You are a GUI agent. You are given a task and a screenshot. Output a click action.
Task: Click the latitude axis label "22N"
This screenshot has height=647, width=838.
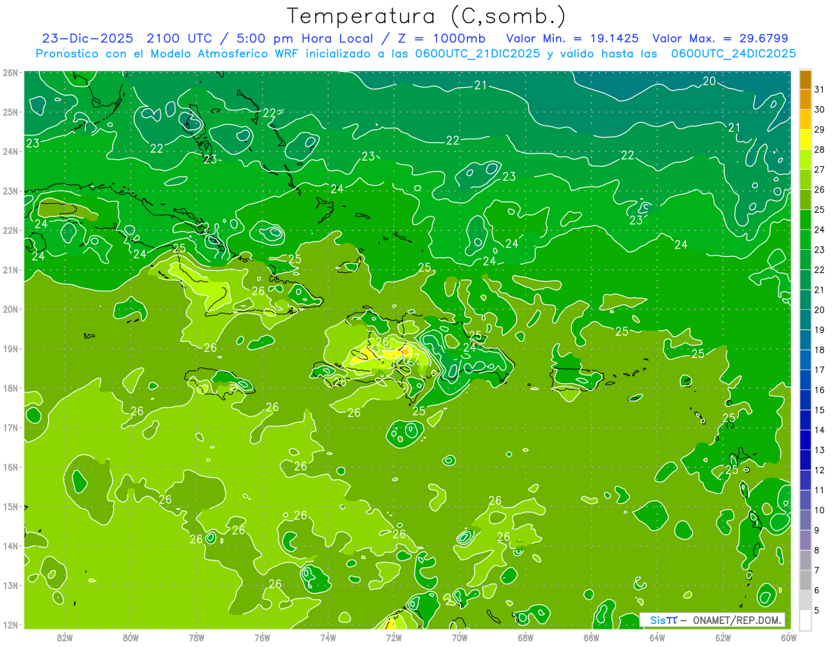(10, 230)
